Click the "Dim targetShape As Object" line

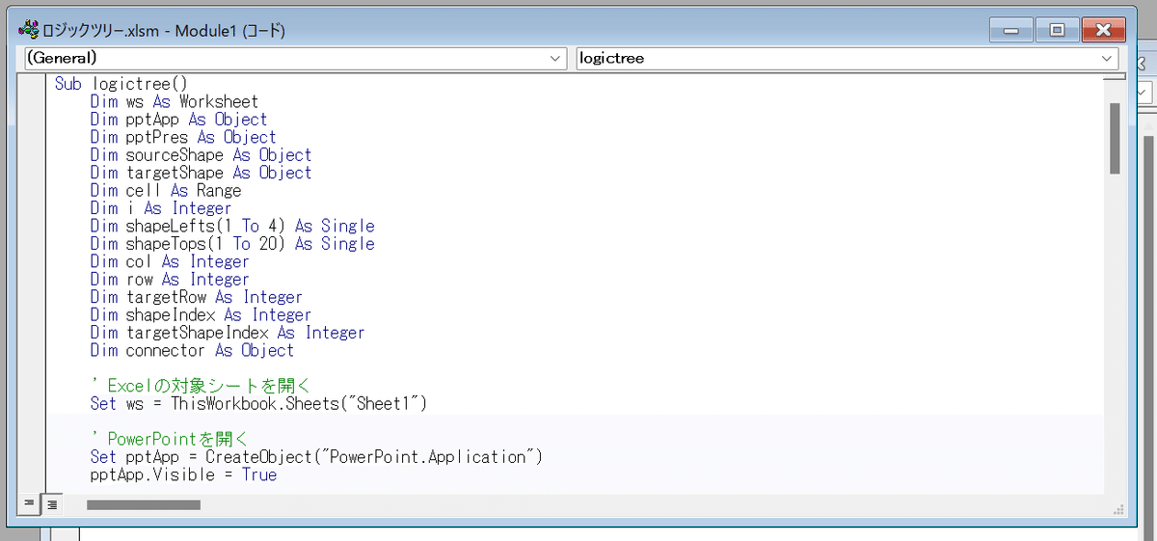click(201, 173)
